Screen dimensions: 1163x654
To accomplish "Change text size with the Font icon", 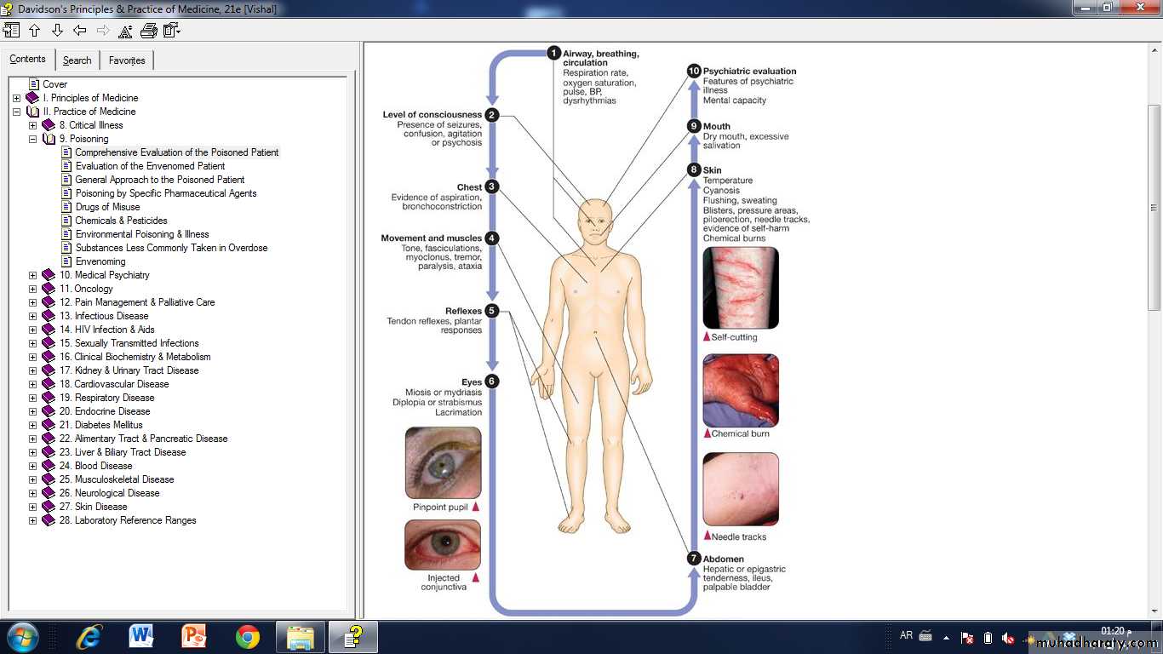I will (125, 32).
